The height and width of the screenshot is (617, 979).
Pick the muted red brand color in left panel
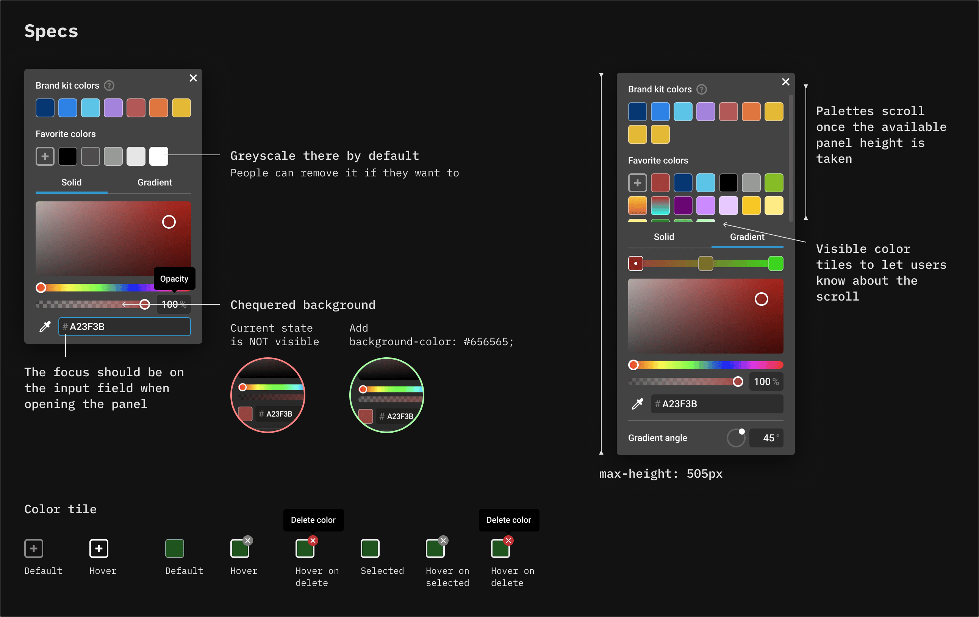point(136,108)
